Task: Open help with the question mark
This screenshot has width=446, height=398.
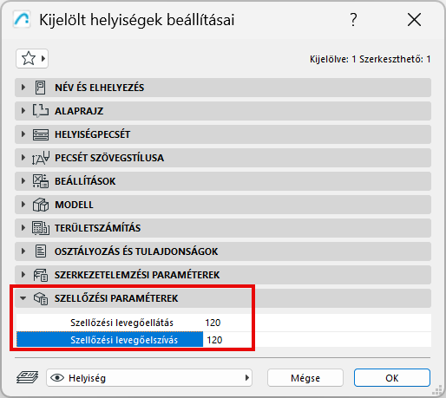Action: 353,20
